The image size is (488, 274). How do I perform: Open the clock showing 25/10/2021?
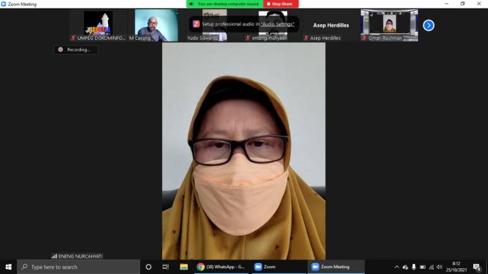point(456,267)
